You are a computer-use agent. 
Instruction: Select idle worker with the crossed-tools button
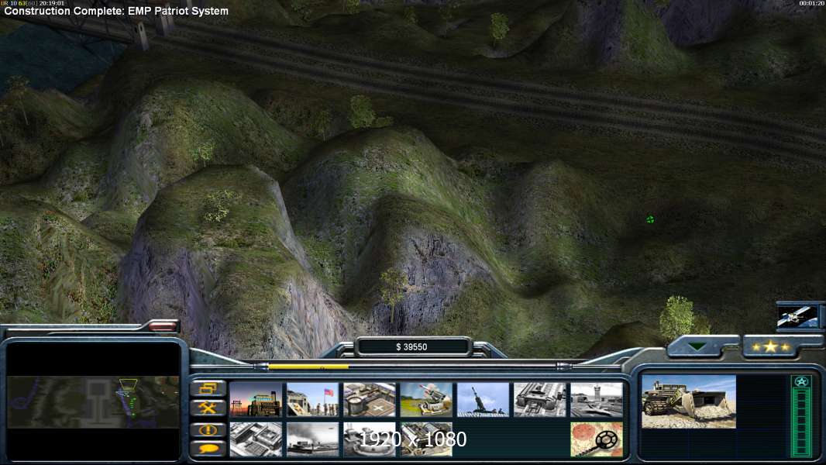[x=208, y=408]
